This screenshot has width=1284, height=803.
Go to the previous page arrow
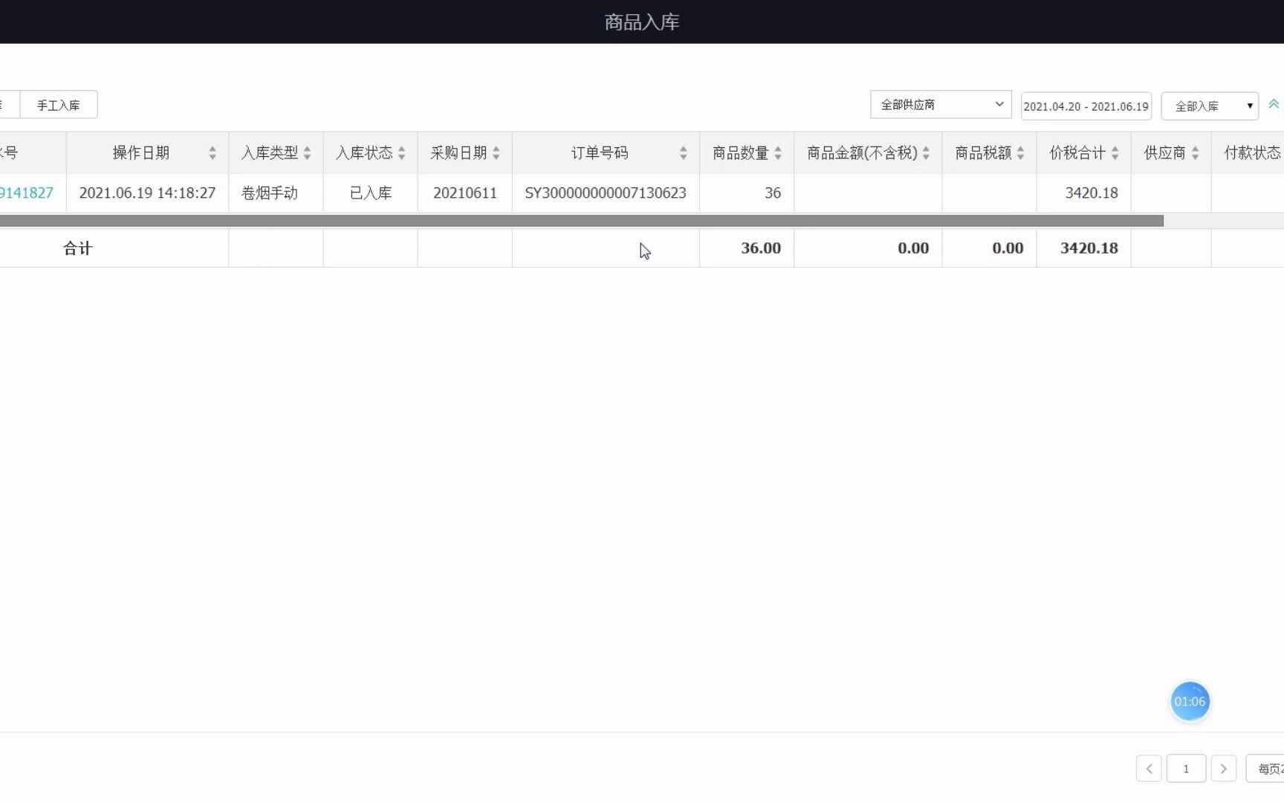[1149, 768]
